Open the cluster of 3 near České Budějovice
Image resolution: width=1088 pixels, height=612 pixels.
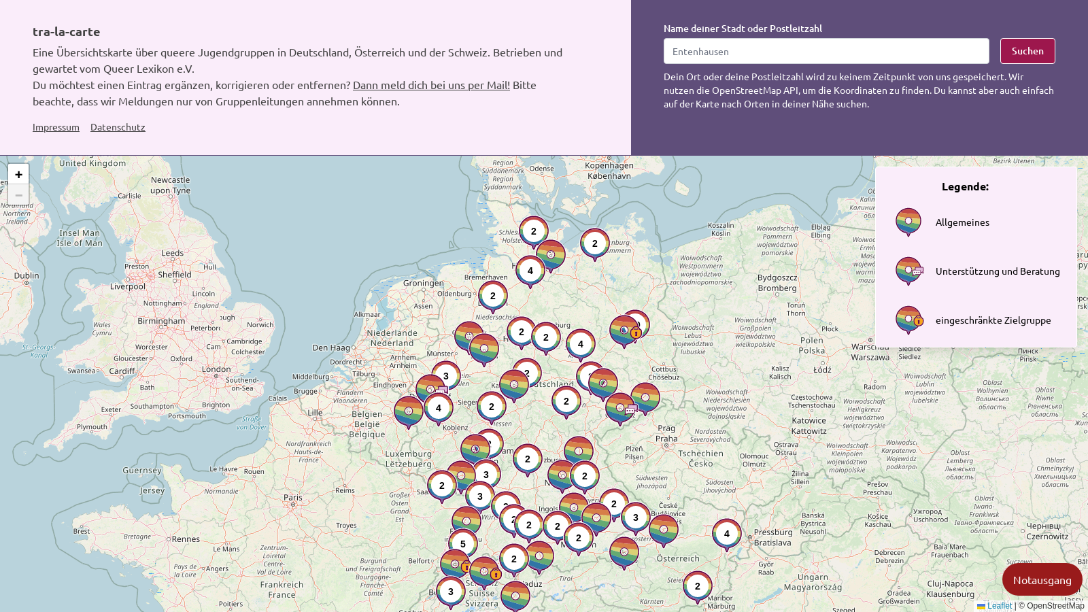636,519
